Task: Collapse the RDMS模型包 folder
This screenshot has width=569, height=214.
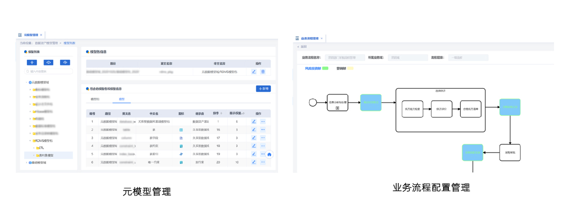Action: tap(30, 140)
